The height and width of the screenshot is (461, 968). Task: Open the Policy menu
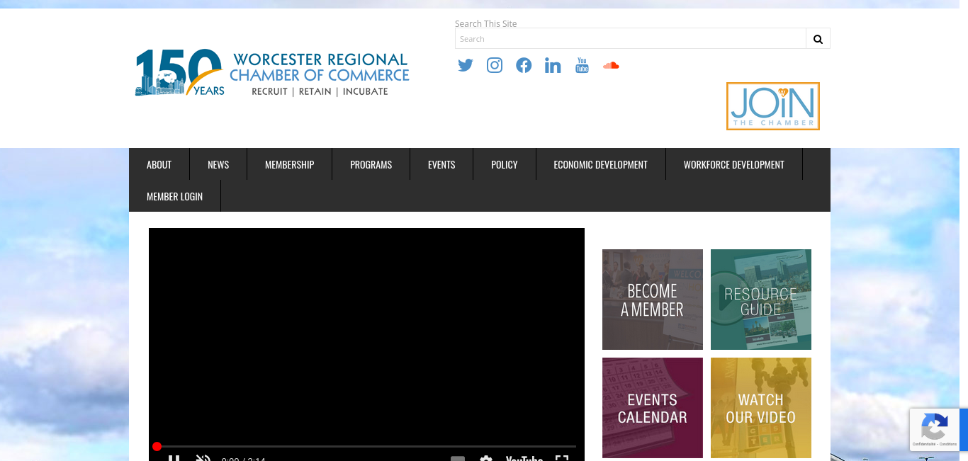tap(505, 164)
